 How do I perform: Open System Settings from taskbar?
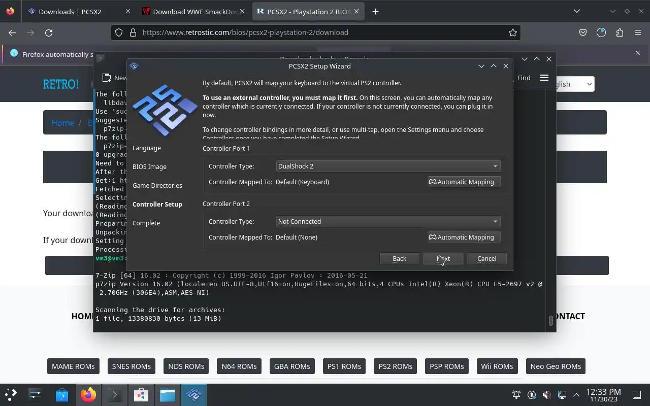(x=36, y=394)
